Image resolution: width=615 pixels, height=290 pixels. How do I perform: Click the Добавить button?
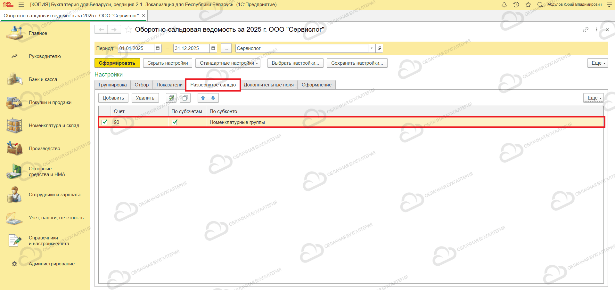113,98
